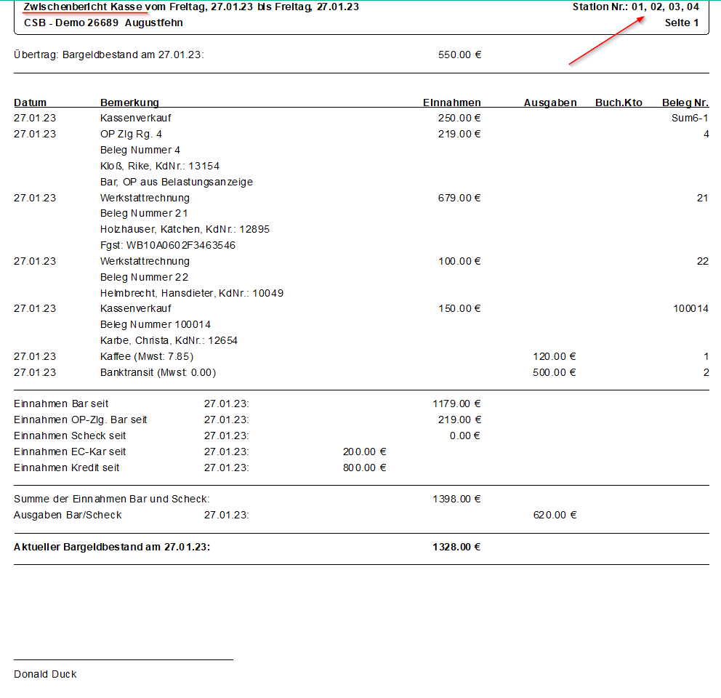This screenshot has width=721, height=698.
Task: Click the 'Kaffee (Mwst: 7.85)' expense entry
Action: (x=147, y=356)
